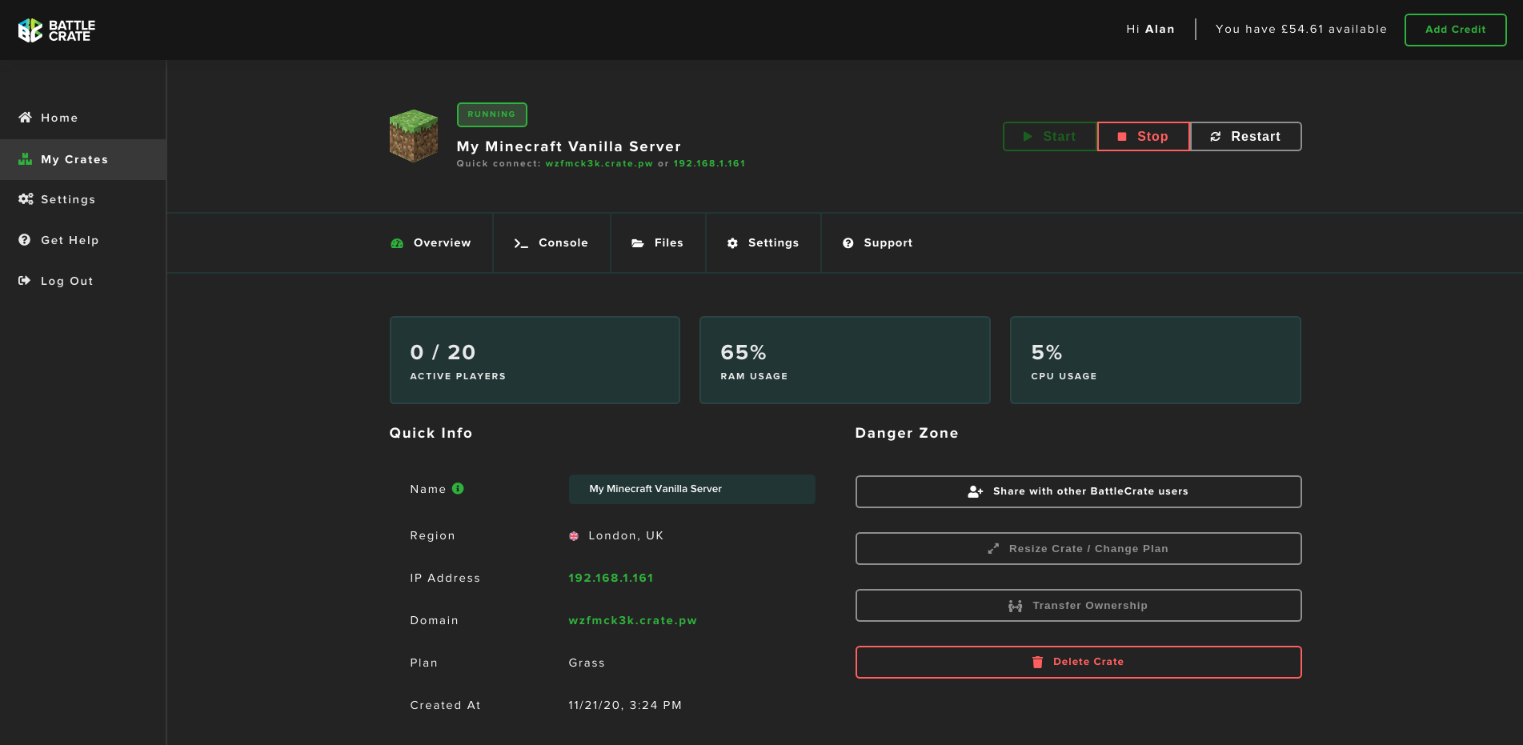Click the IP Address value in Quick Info
Viewport: 1523px width, 745px height.
(611, 578)
